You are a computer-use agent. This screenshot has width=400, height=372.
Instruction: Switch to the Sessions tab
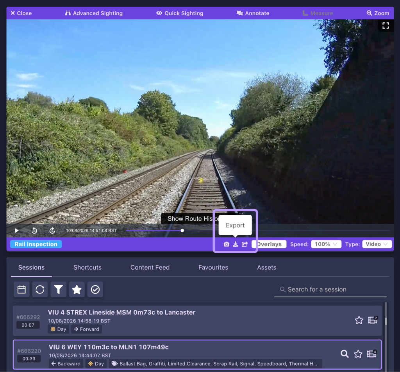[x=31, y=267]
